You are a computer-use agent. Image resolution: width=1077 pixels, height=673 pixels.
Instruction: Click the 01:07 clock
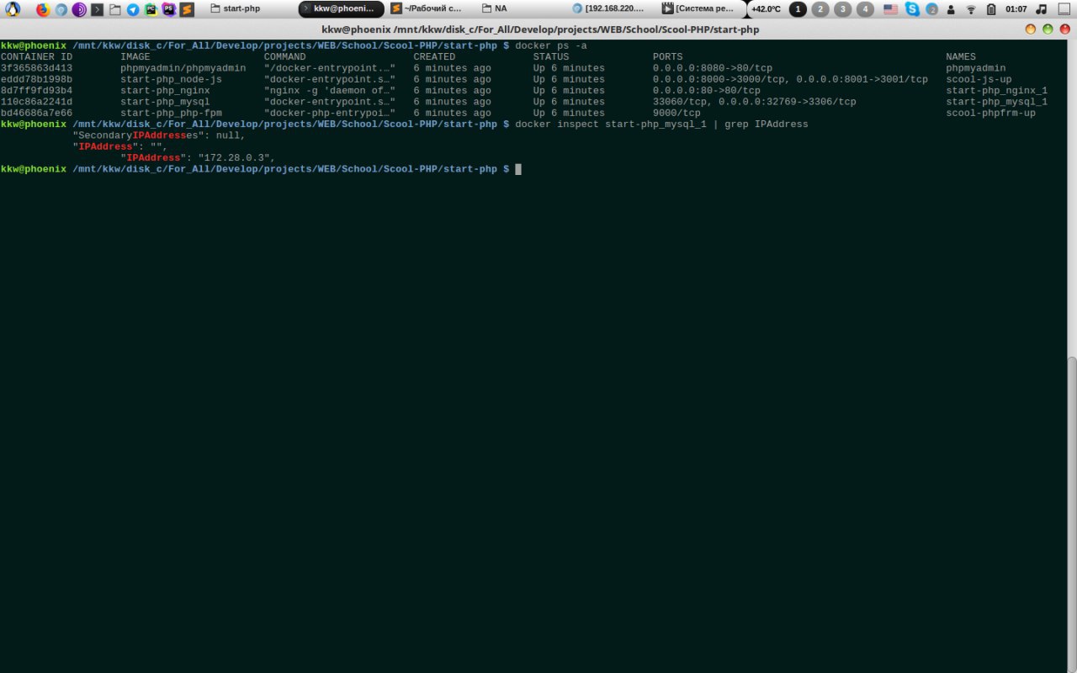[x=1016, y=9]
